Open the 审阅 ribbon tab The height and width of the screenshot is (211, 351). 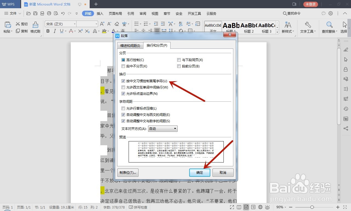[143, 13]
